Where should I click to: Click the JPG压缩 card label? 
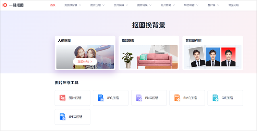pyautogui.click(x=113, y=98)
